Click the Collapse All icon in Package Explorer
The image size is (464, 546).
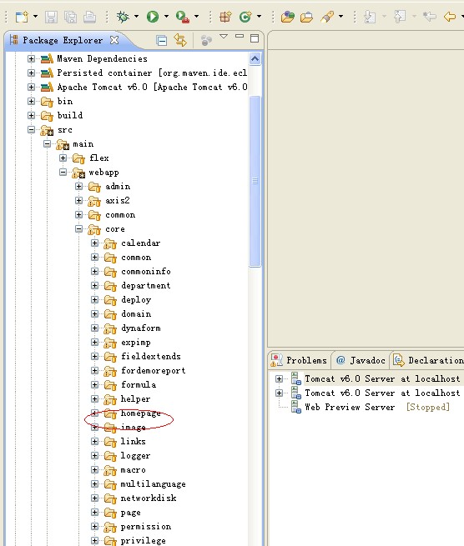161,41
